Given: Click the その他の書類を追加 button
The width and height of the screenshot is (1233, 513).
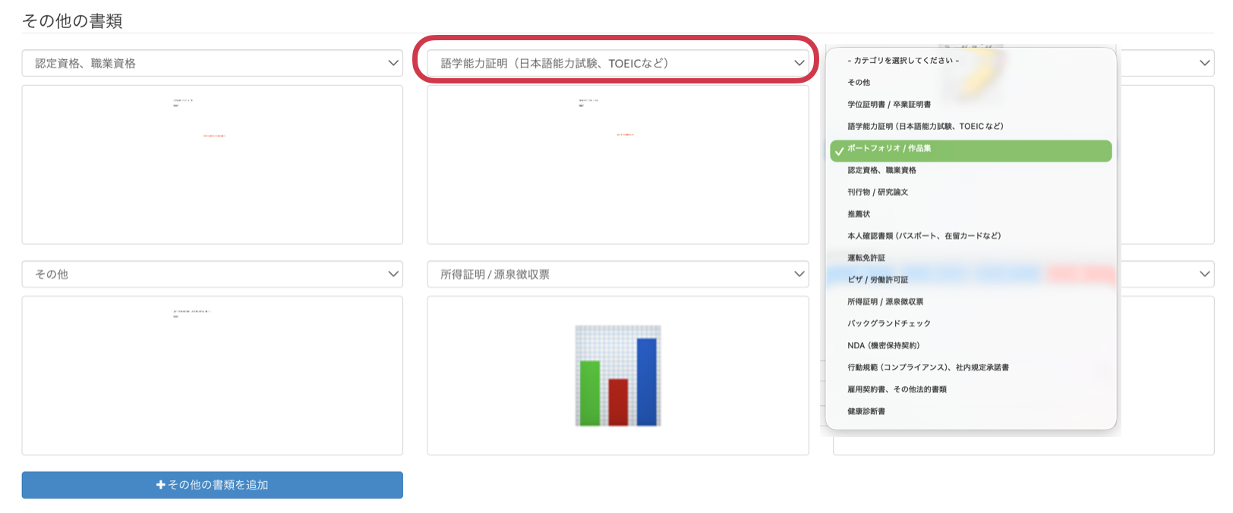Looking at the screenshot, I should [x=212, y=485].
